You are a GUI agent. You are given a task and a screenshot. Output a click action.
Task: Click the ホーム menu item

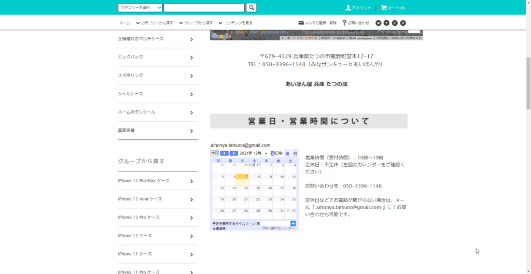(x=124, y=23)
